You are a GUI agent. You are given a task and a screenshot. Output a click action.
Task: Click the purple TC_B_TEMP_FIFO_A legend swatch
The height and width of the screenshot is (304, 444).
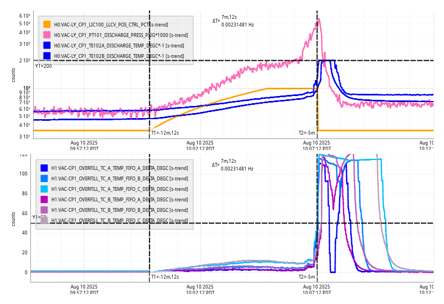pyautogui.click(x=44, y=199)
